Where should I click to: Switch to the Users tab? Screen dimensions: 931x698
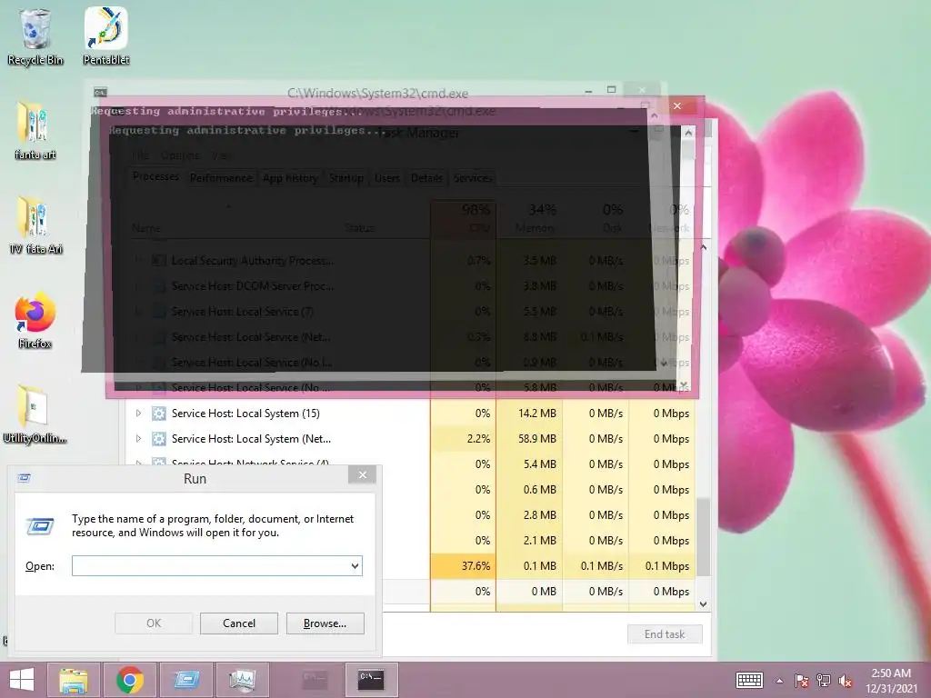tap(387, 178)
